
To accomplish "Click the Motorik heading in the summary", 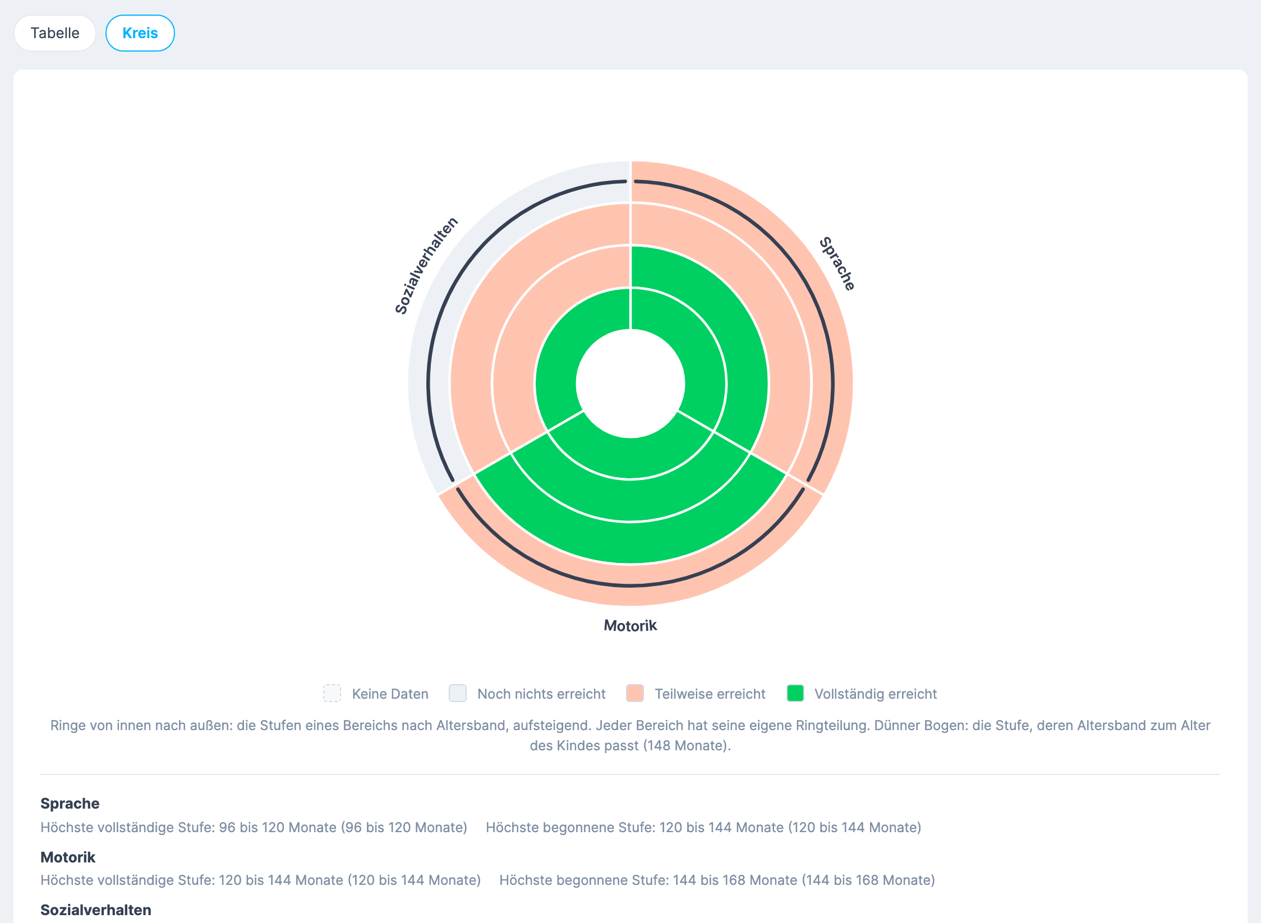I will [x=68, y=857].
